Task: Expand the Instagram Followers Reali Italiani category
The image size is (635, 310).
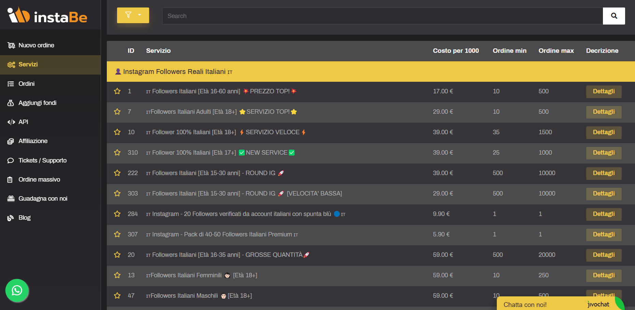Action: pyautogui.click(x=174, y=72)
